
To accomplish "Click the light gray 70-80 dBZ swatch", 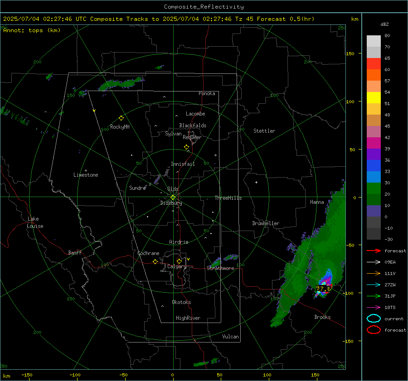I will (x=374, y=41).
